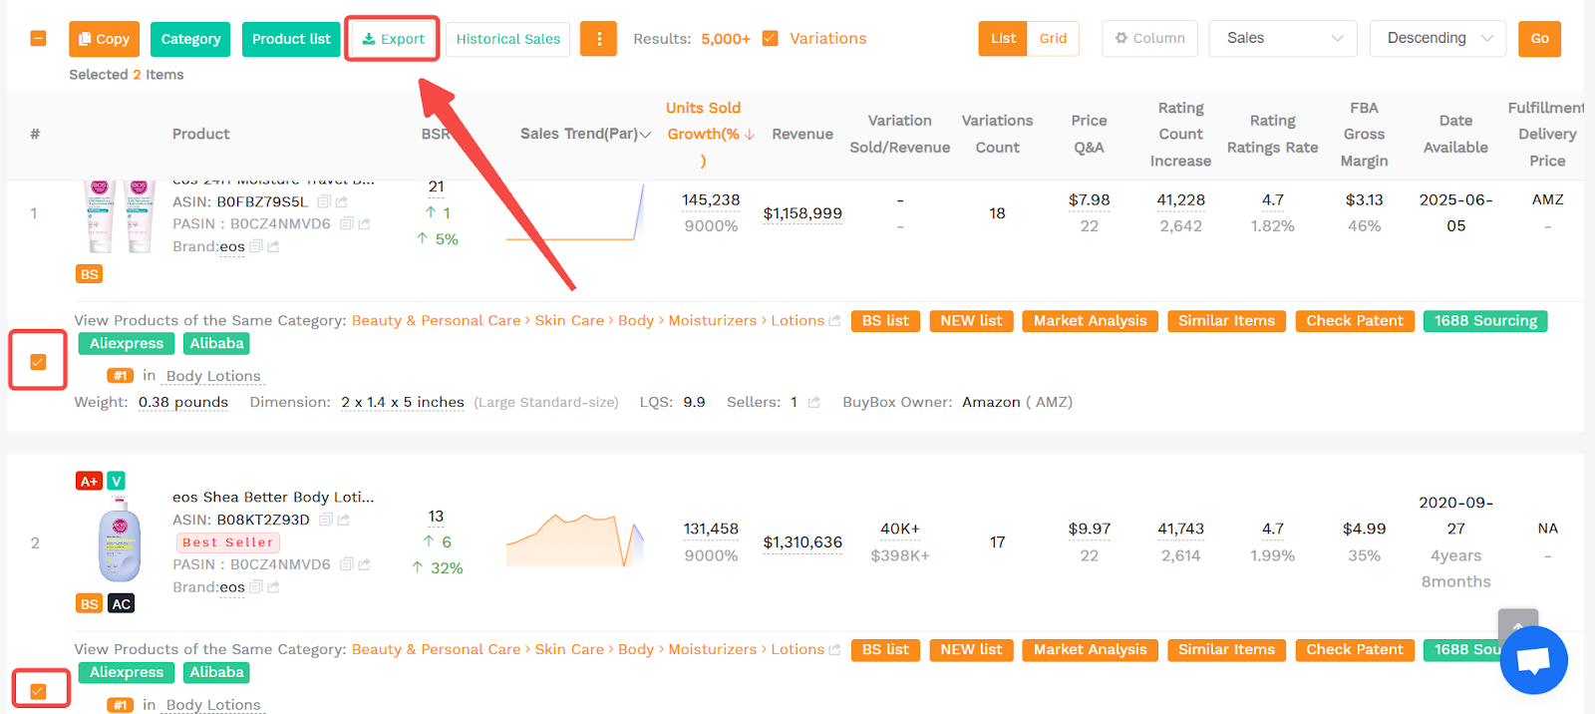
Task: Open the Descending order dropdown
Action: coord(1437,38)
